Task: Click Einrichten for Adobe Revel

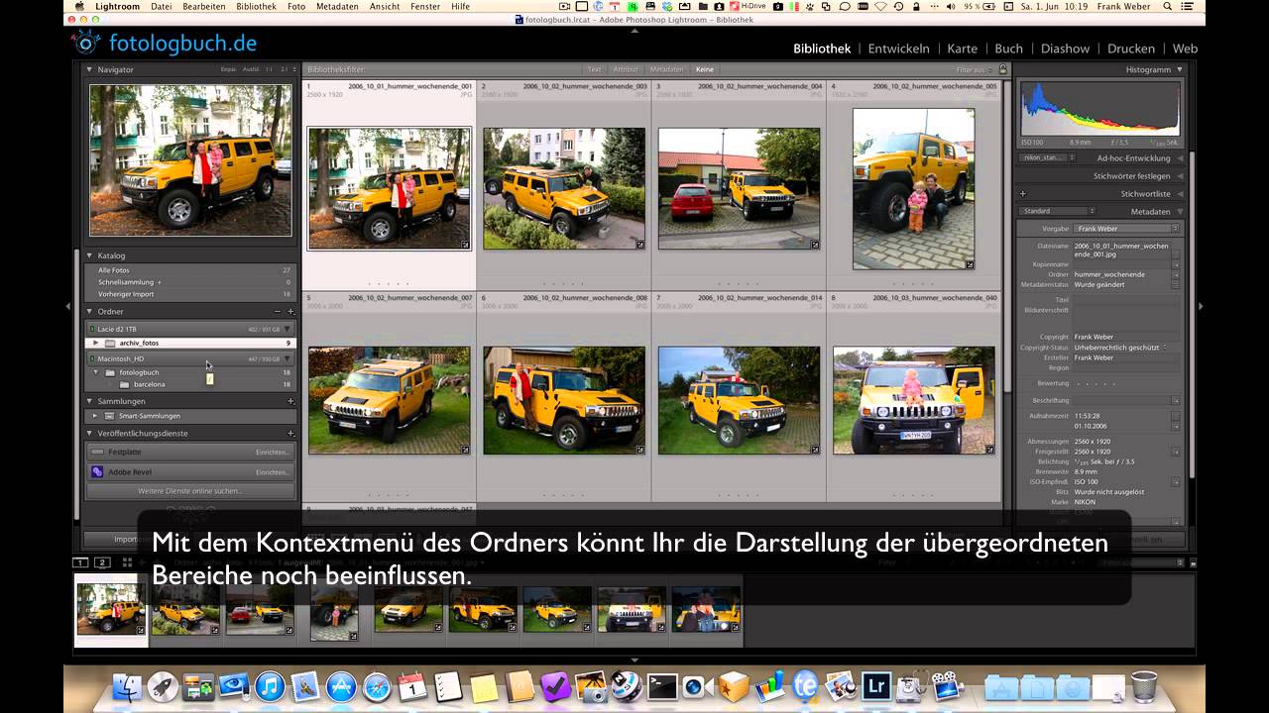Action: coord(273,472)
